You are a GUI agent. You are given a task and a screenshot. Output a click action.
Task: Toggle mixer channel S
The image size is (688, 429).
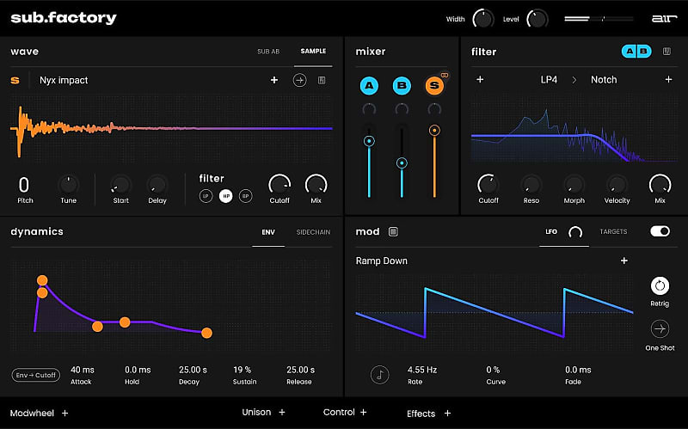click(x=434, y=85)
